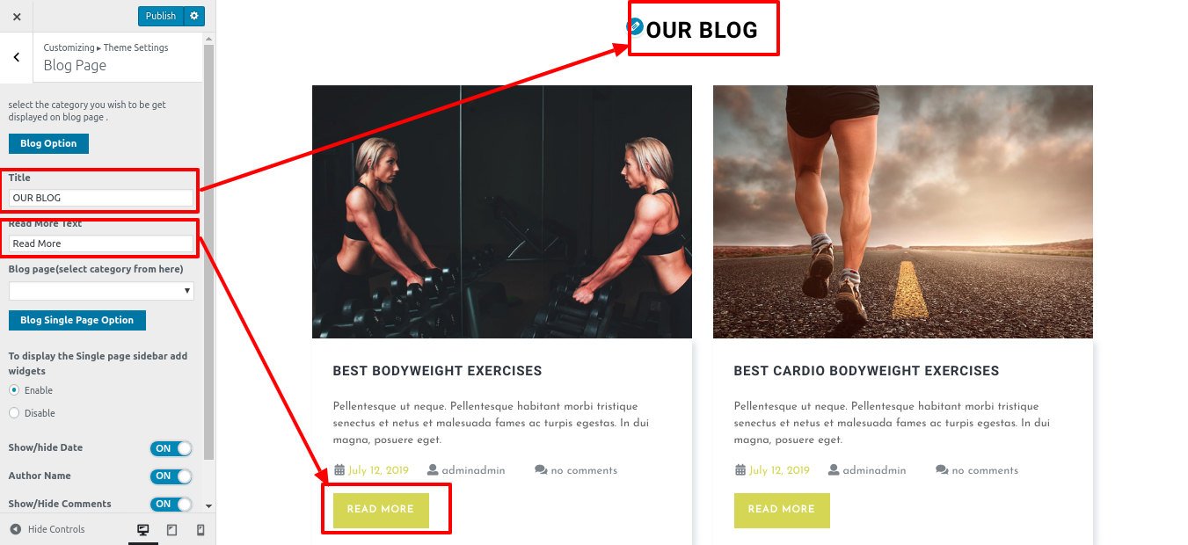The height and width of the screenshot is (545, 1188).
Task: Click the Hide Controls collapse arrow icon
Action: tap(15, 529)
